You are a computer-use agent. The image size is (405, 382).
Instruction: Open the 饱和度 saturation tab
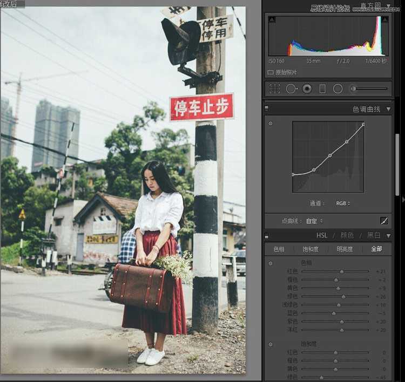310,249
